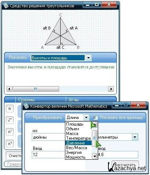Image resolution: width=150 pixels, height=175 pixels.
Task: Choose 'Вес/Масса' from the list
Action: tap(77, 148)
